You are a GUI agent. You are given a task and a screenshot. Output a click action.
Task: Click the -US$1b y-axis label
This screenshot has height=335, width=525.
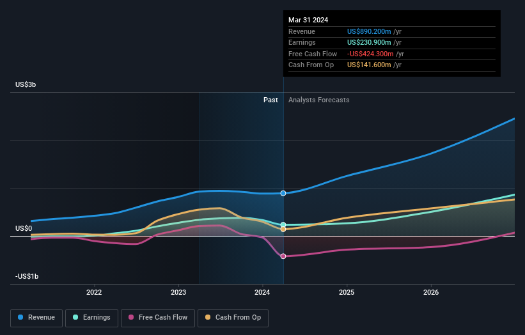click(x=27, y=276)
